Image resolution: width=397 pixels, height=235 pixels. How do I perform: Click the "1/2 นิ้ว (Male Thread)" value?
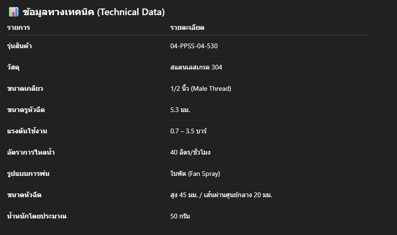tap(200, 88)
